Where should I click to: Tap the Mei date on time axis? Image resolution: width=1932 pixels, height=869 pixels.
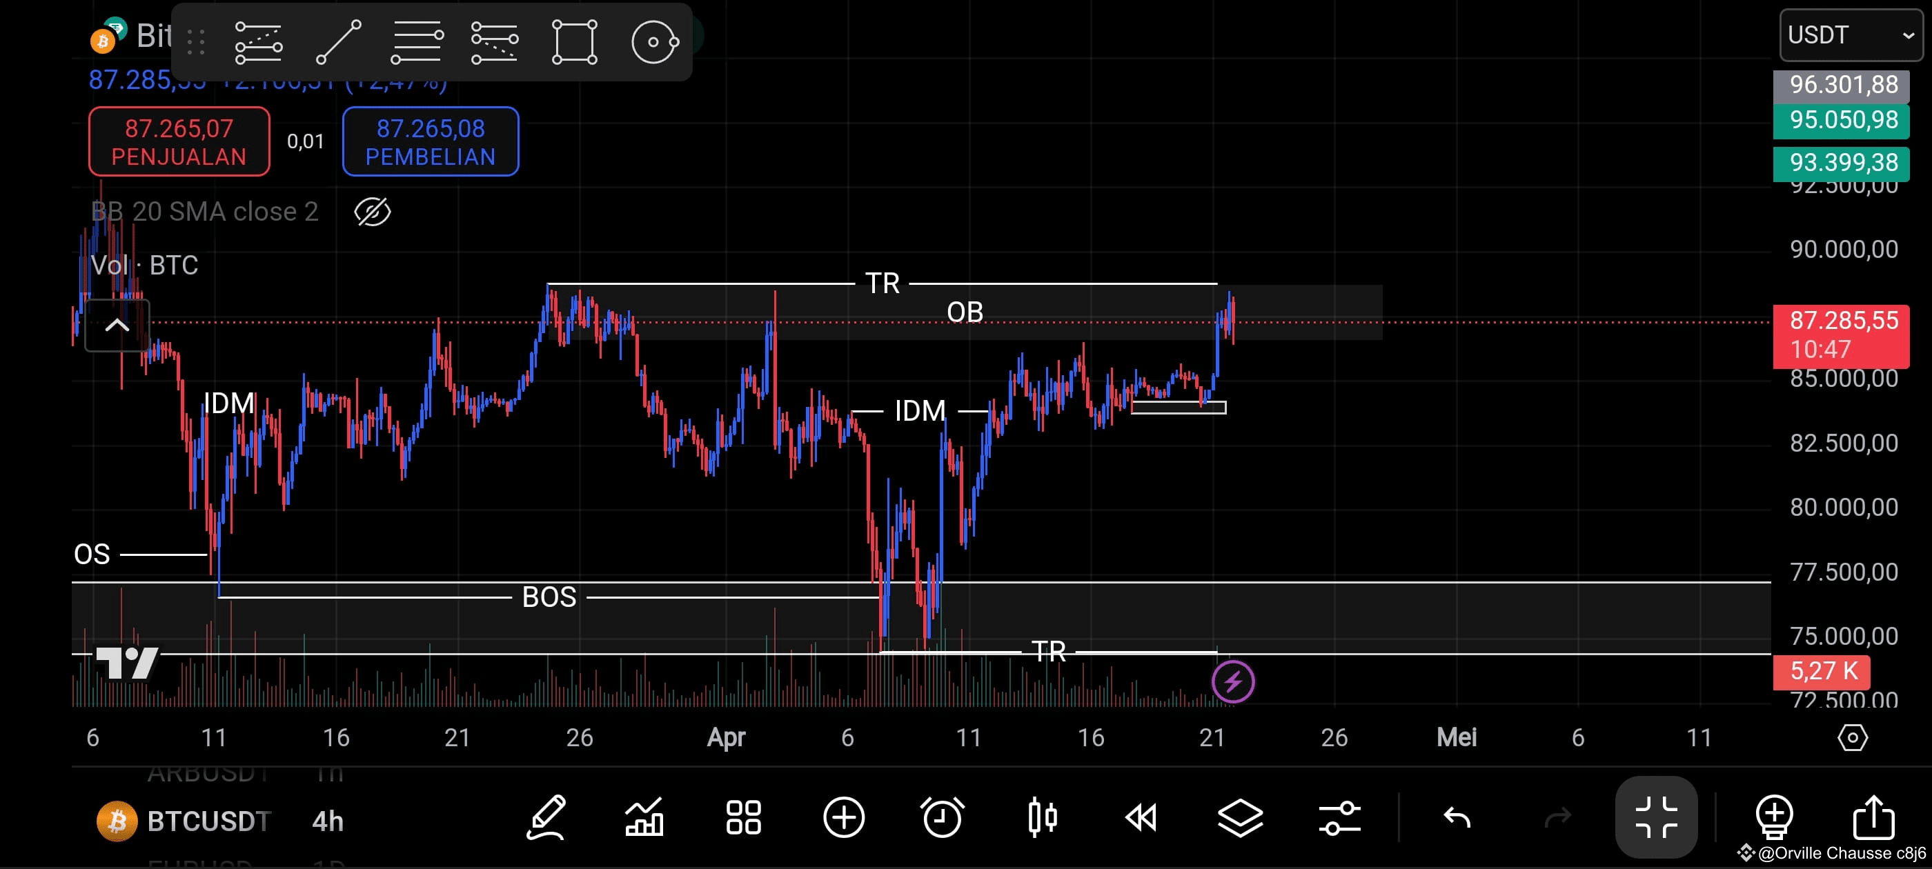coord(1457,738)
